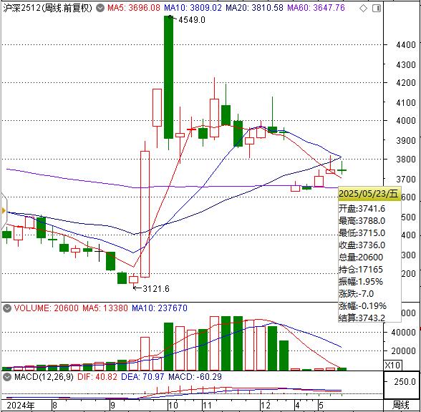Select the MA5 moving average label in header
This screenshot has width=421, height=412.
pos(133,8)
